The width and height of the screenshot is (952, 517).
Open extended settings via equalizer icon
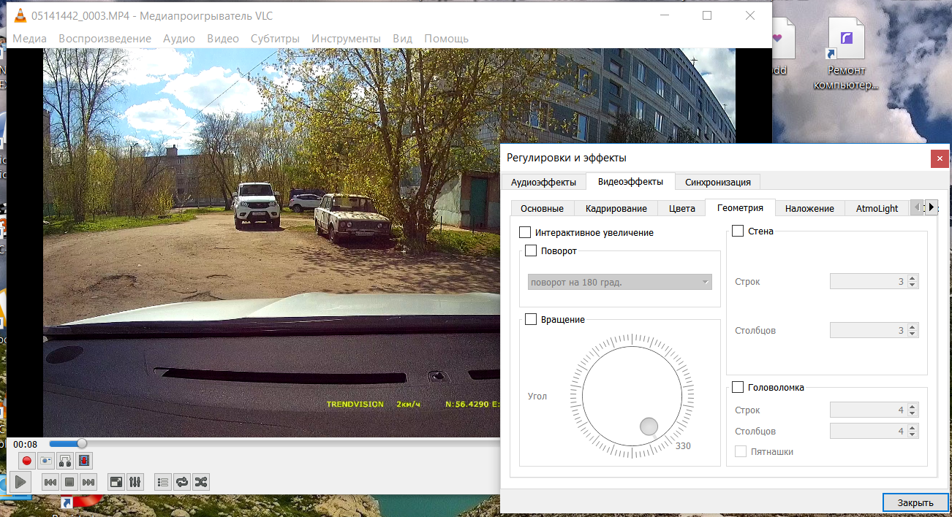pos(135,482)
